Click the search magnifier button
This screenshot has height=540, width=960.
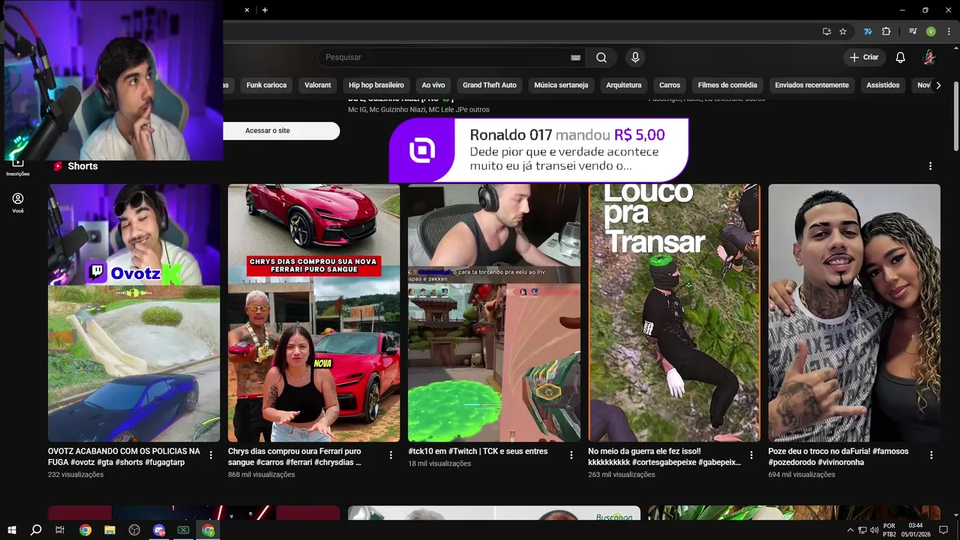click(601, 57)
